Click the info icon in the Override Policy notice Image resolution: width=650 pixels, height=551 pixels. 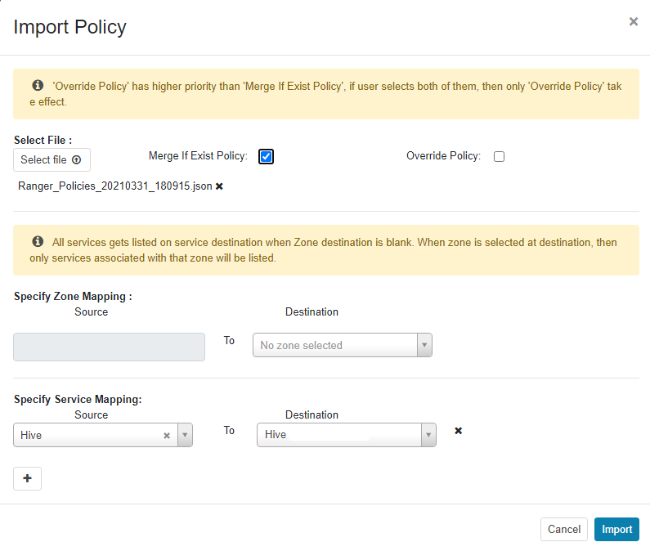pos(38,86)
